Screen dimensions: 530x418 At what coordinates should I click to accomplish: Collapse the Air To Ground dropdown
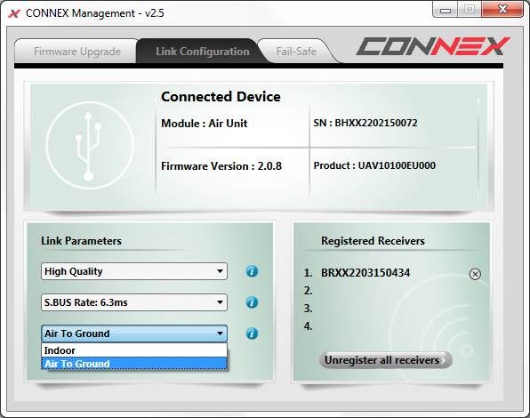pos(134,334)
